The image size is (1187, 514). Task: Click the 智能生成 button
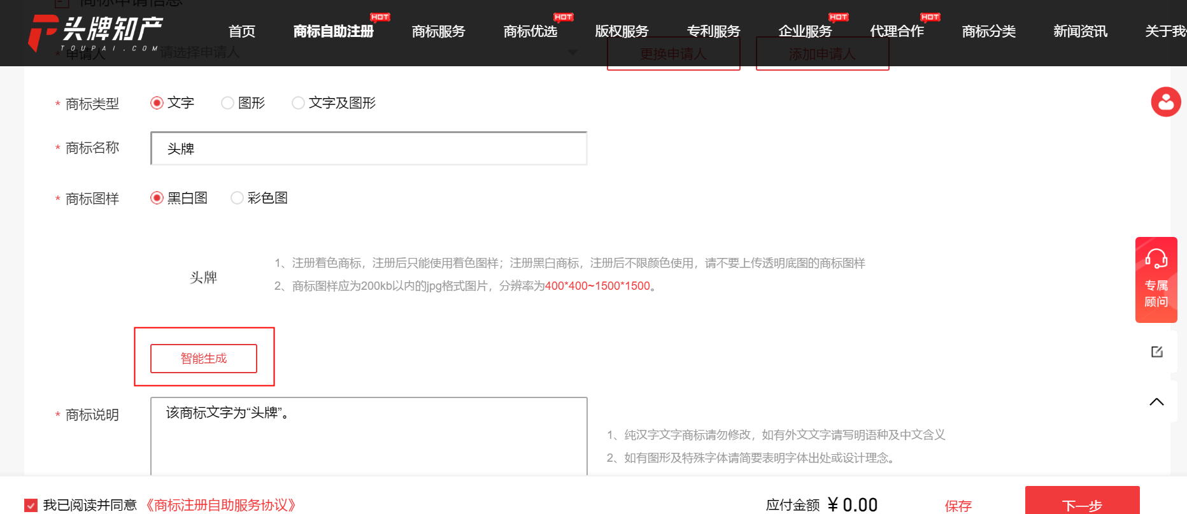click(x=204, y=358)
